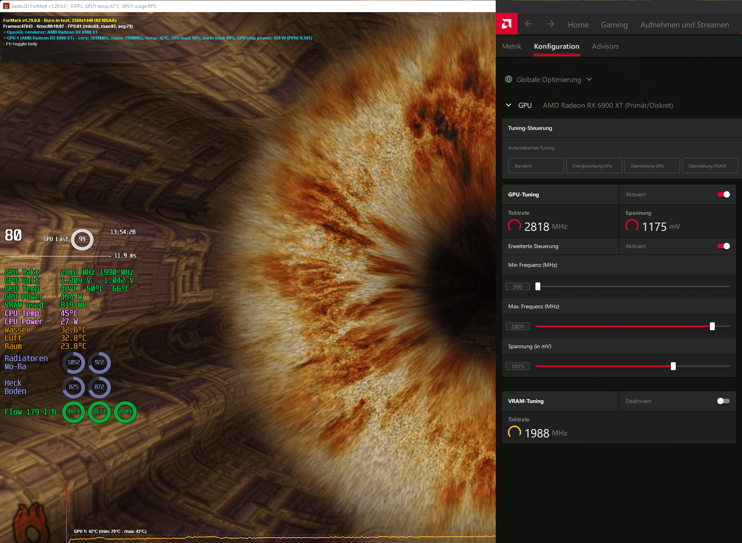Click the 'Wasser' temperature overlay row
The height and width of the screenshot is (543, 742).
pyautogui.click(x=45, y=330)
